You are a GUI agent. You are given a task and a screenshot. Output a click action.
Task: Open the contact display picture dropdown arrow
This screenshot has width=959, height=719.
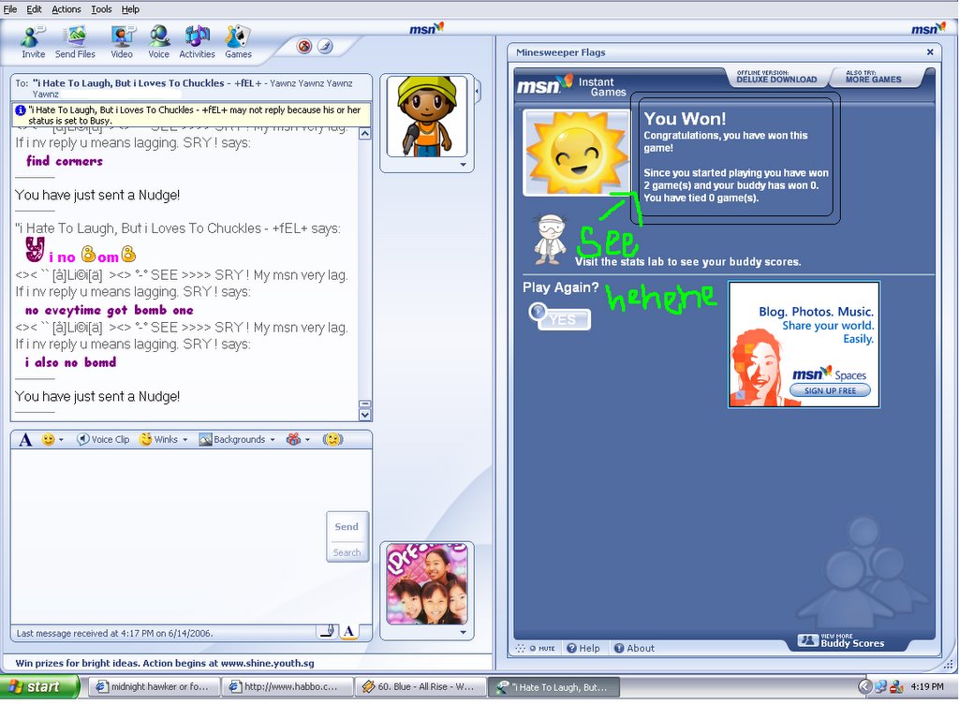pyautogui.click(x=463, y=165)
